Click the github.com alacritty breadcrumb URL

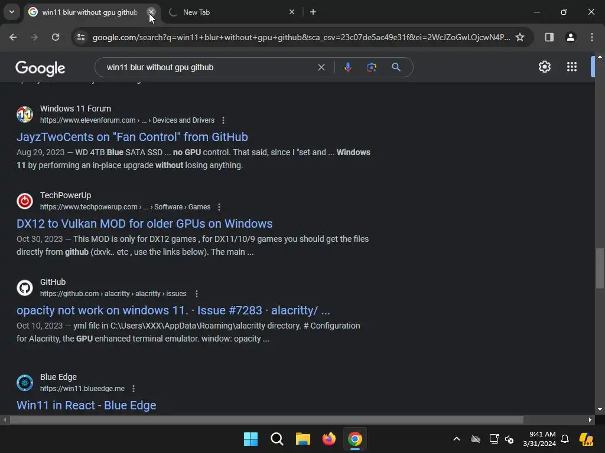[x=113, y=294]
